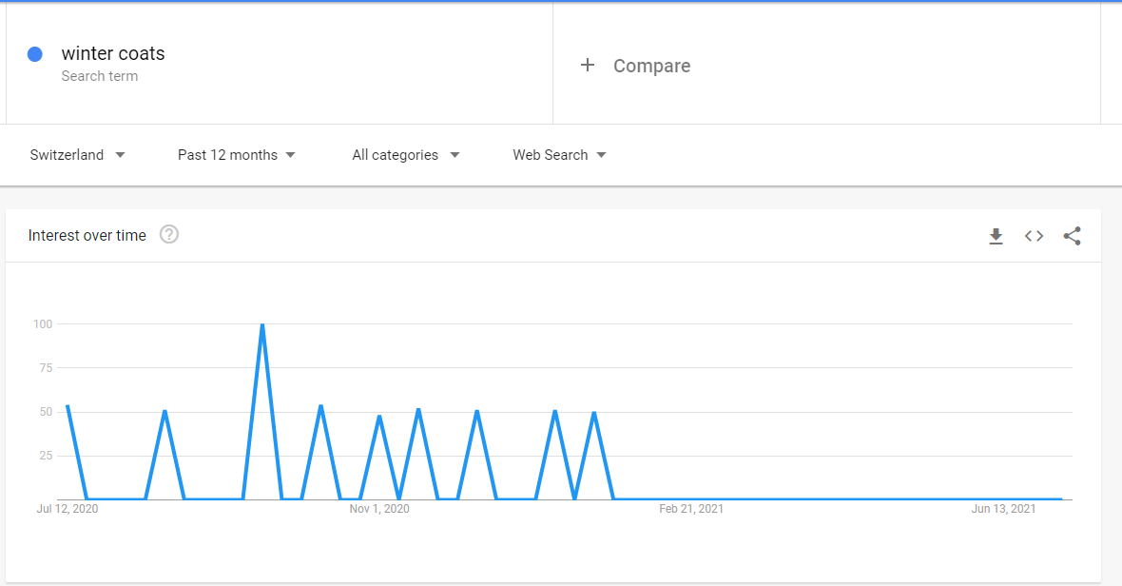Click the Search term subtitle label
Image resolution: width=1122 pixels, height=586 pixels.
pyautogui.click(x=100, y=76)
